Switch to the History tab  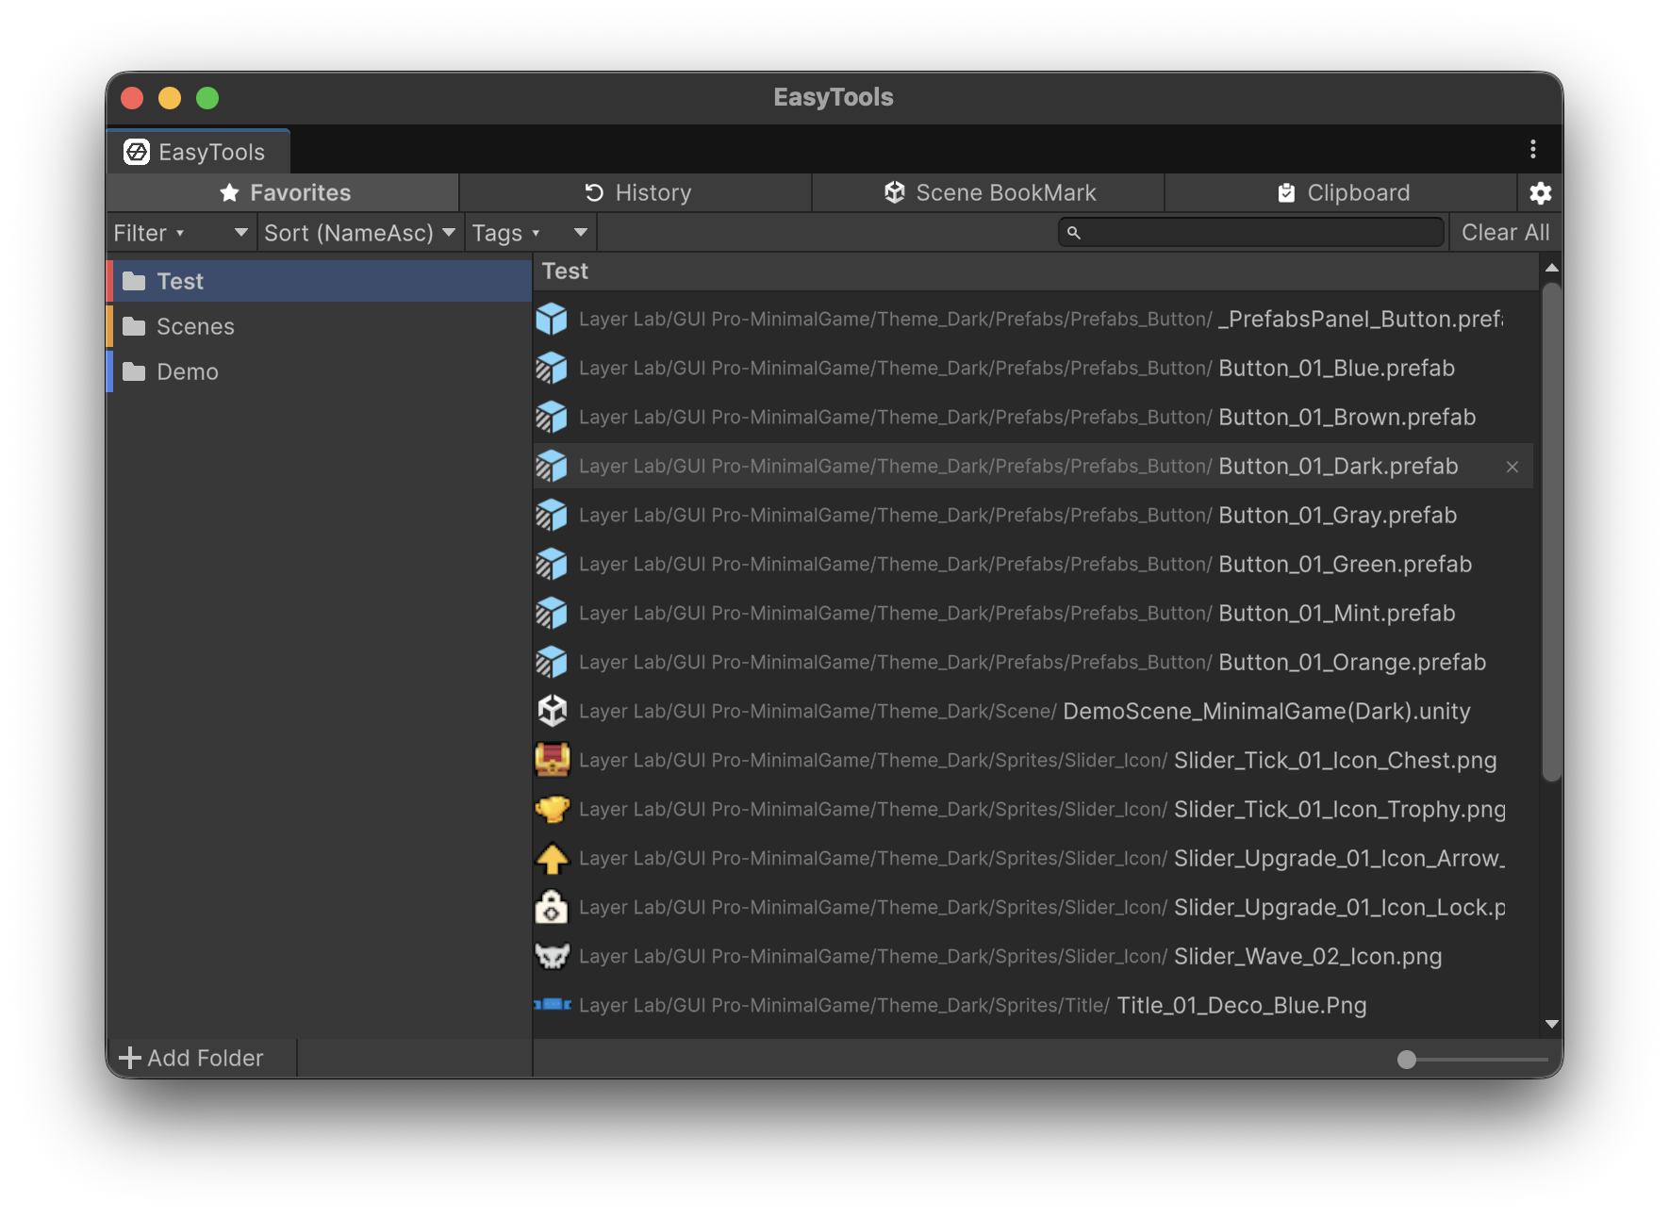point(636,192)
